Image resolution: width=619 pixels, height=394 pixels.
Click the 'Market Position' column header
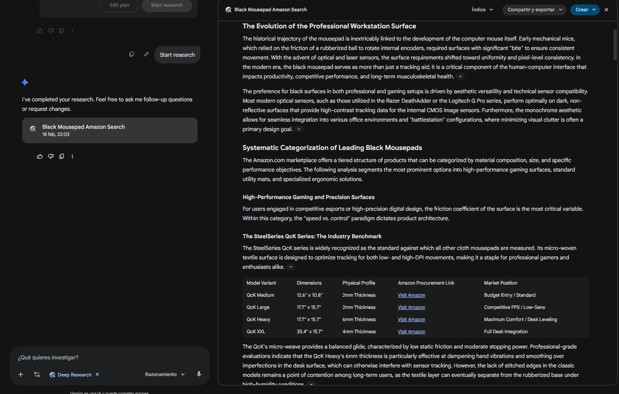point(501,283)
